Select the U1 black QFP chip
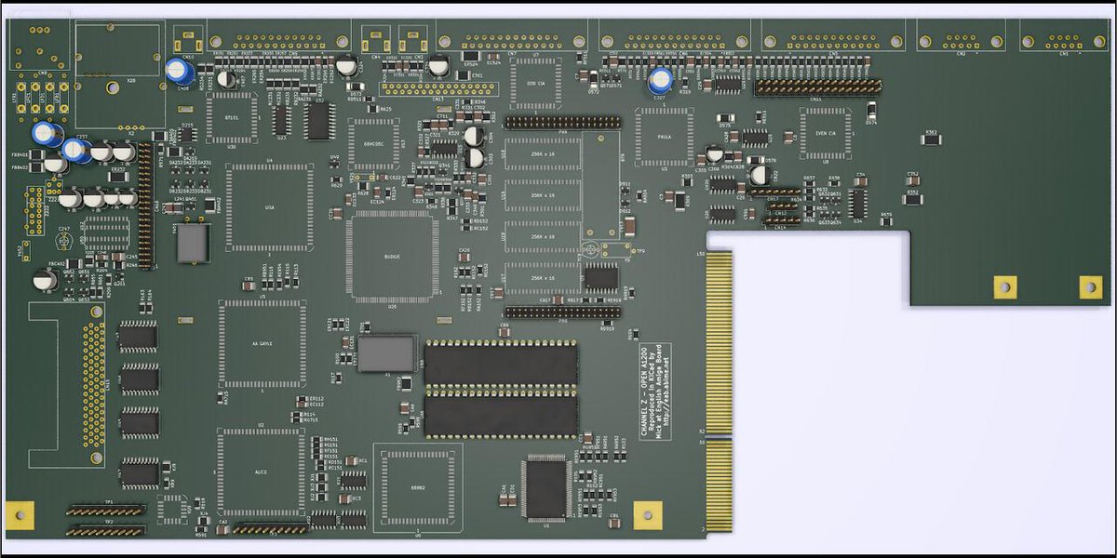The width and height of the screenshot is (1117, 558). tap(546, 487)
